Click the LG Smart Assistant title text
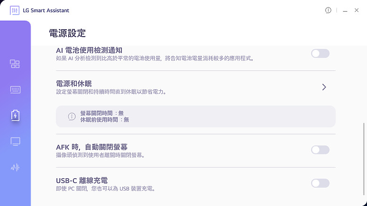The height and width of the screenshot is (206, 367). pyautogui.click(x=46, y=10)
